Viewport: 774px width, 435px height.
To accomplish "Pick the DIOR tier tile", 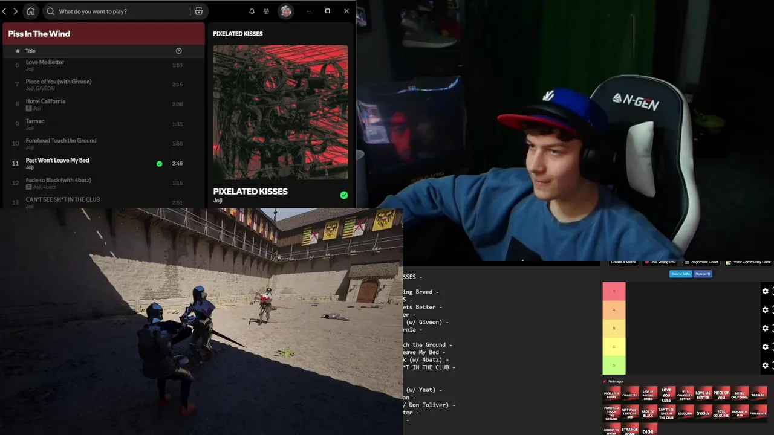I will (648, 429).
